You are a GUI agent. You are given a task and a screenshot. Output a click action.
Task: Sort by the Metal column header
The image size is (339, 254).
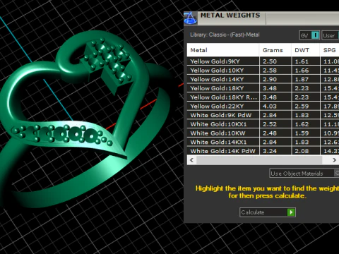coord(223,50)
